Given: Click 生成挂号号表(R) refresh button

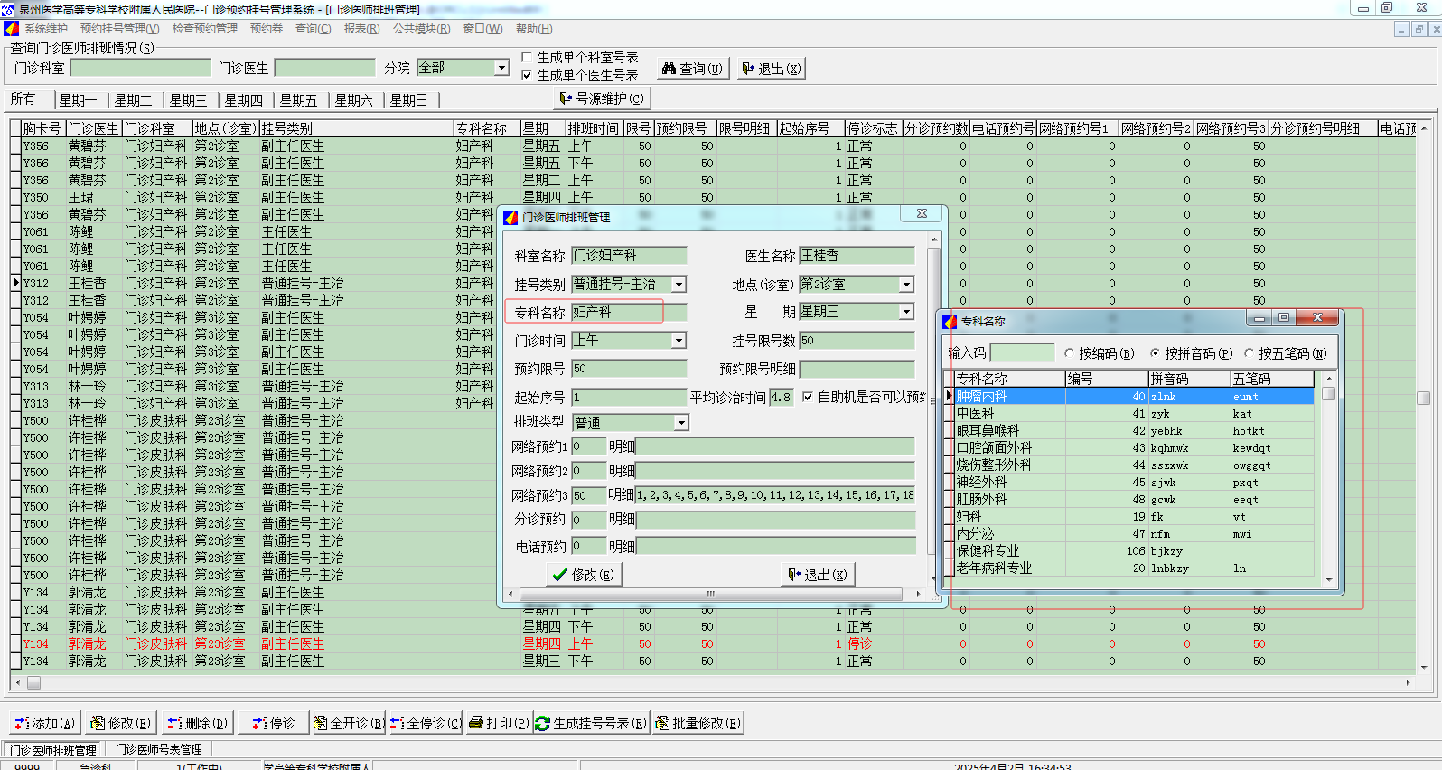Looking at the screenshot, I should pyautogui.click(x=591, y=723).
